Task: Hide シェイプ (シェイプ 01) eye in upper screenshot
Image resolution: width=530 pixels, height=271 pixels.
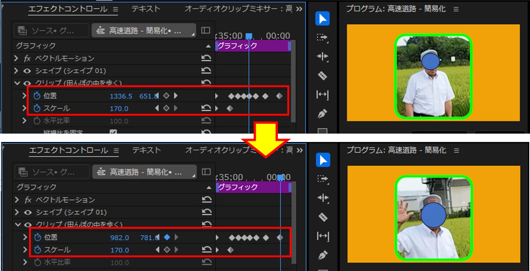Action: [x=27, y=71]
